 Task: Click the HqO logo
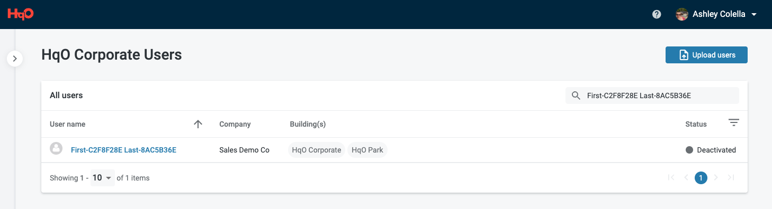click(21, 14)
